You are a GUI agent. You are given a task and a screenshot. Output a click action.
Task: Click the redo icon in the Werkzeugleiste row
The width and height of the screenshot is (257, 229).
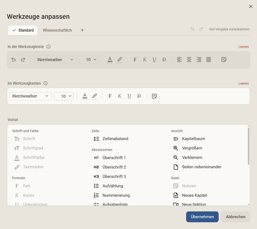[x=23, y=59]
